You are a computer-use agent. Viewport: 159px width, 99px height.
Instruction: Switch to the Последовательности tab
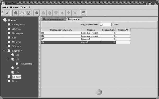coord(54,19)
